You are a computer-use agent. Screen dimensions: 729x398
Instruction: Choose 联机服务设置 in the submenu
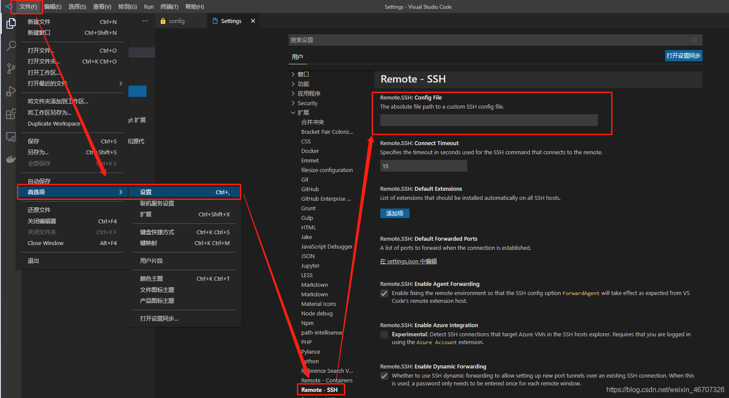click(x=184, y=203)
